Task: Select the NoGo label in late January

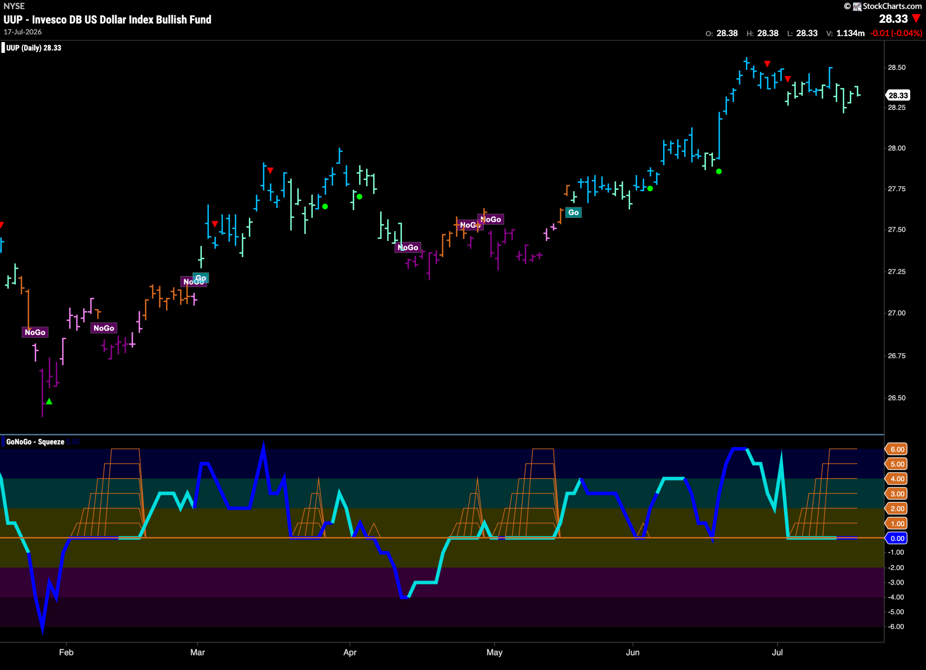Action: point(35,332)
